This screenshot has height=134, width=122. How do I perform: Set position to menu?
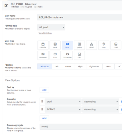(108, 66)
